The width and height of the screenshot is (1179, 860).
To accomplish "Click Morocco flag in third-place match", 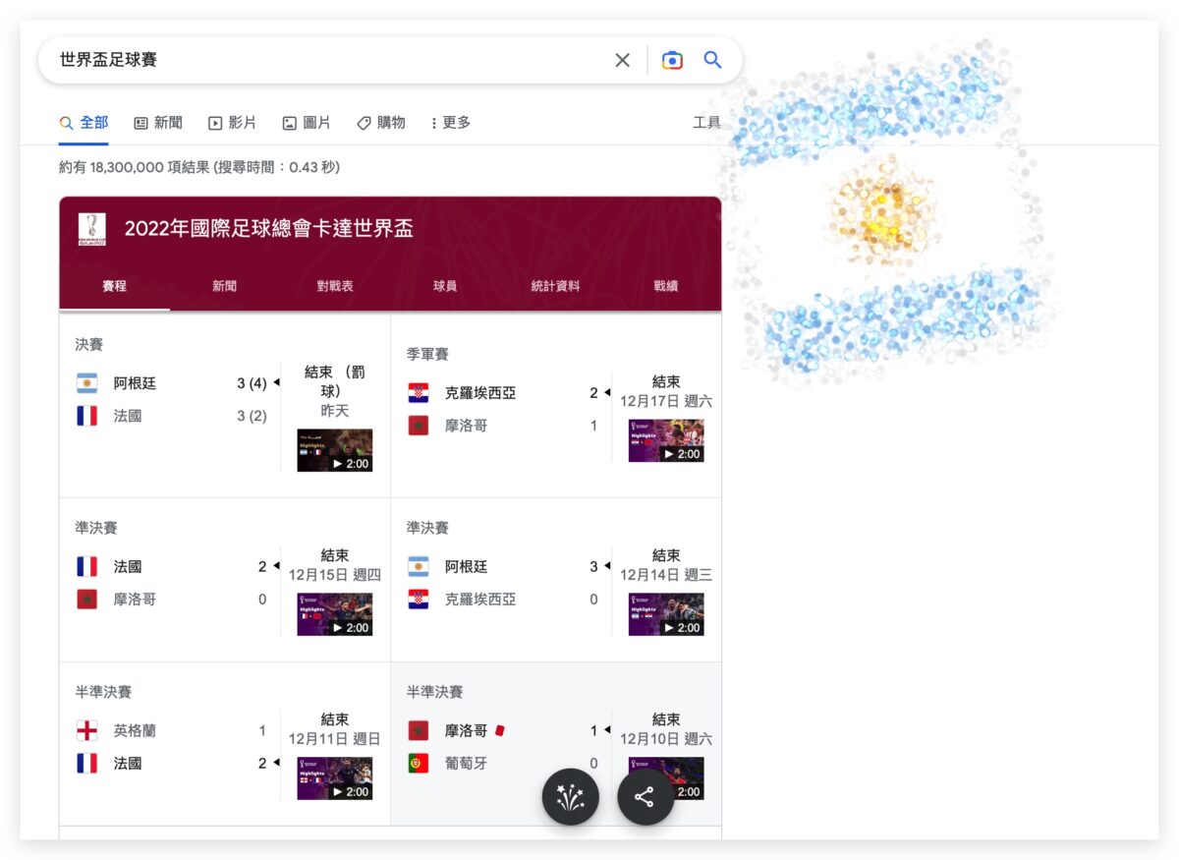I will coord(419,426).
